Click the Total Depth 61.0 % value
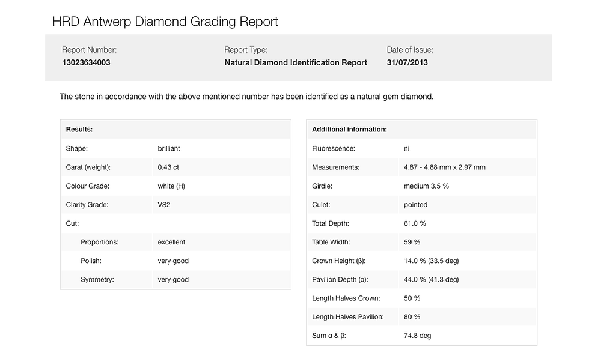 [x=415, y=223]
